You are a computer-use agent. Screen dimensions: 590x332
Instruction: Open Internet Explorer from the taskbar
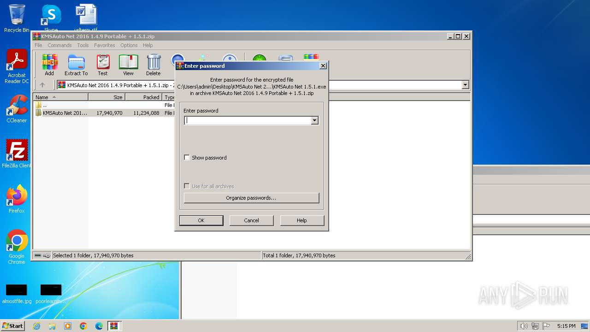pos(36,326)
